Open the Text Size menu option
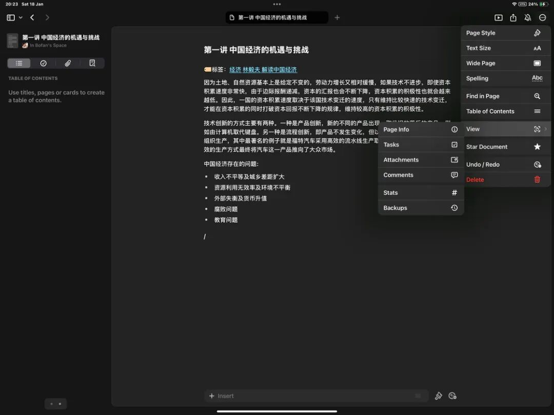 coord(506,48)
